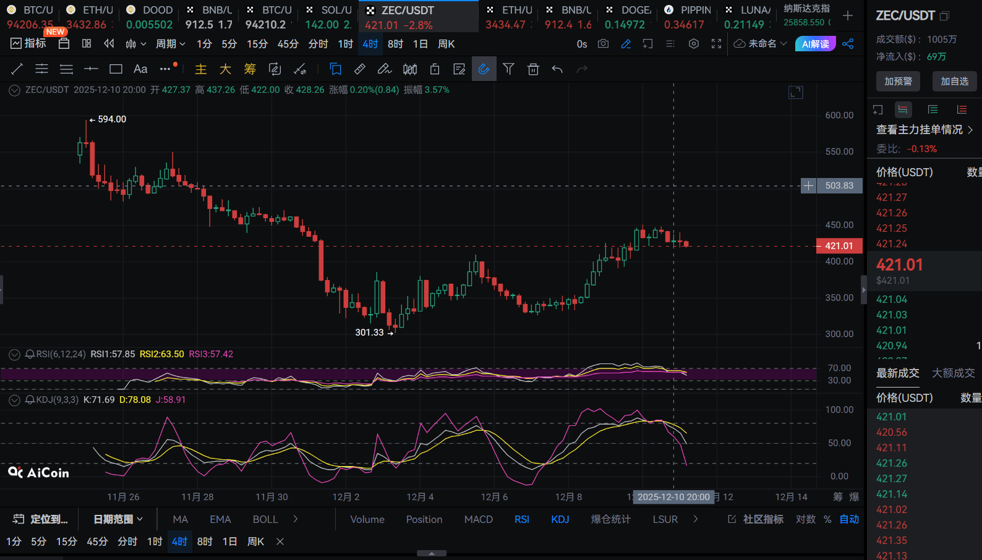Click the camera screenshot icon
The image size is (982, 560).
pos(603,44)
